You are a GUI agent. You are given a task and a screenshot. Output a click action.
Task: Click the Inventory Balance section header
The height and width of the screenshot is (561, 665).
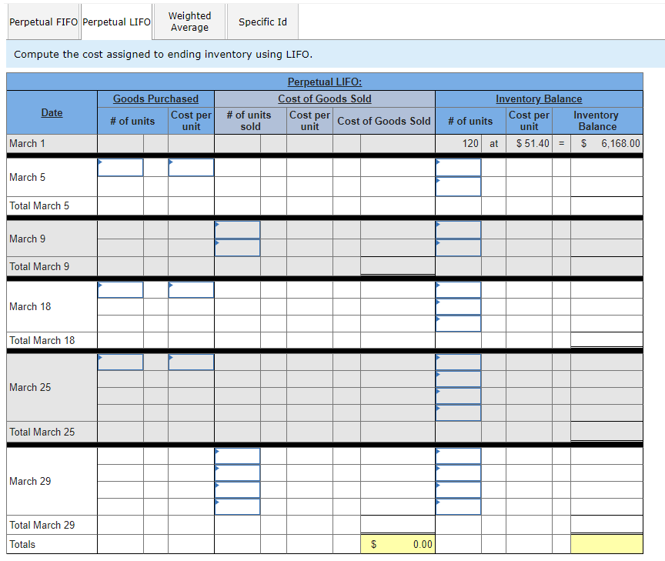coord(539,99)
